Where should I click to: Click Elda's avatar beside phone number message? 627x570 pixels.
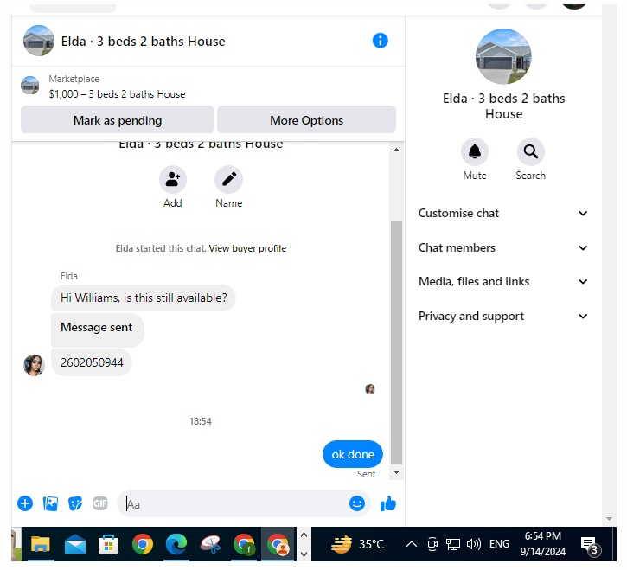34,365
